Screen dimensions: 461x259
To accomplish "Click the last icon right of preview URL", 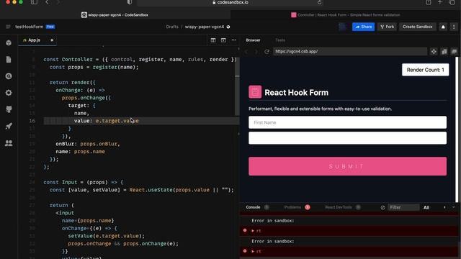I will (455, 51).
